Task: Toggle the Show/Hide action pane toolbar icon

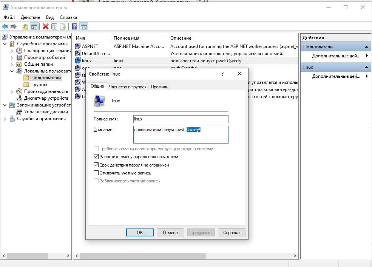Action: click(84, 26)
